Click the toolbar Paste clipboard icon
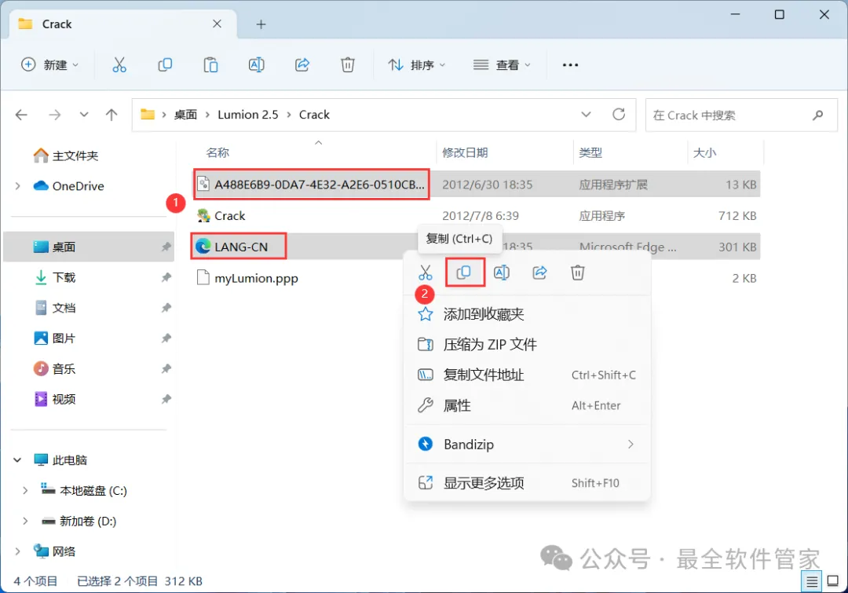The image size is (848, 593). click(x=210, y=65)
